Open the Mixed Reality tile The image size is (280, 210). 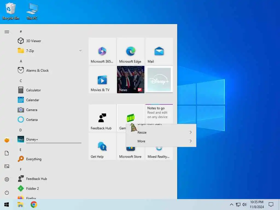pos(159,154)
